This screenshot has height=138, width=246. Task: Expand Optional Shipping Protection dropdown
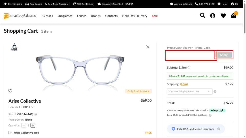click(190, 91)
